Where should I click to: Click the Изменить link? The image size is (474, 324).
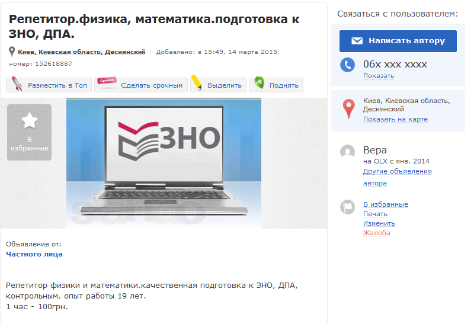(x=379, y=223)
